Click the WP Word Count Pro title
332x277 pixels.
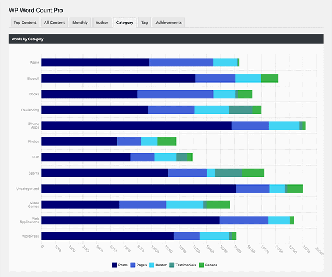35,10
